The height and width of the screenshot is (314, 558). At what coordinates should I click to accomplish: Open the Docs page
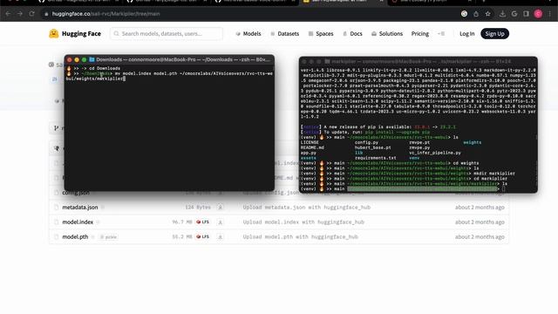coord(352,33)
